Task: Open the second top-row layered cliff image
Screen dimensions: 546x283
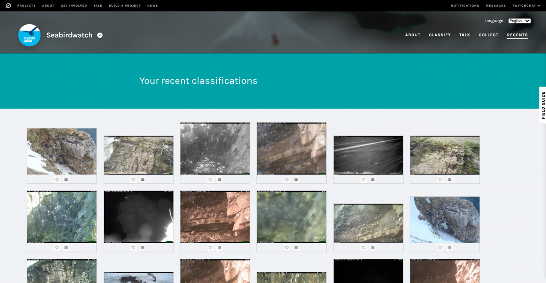Action: tap(139, 155)
